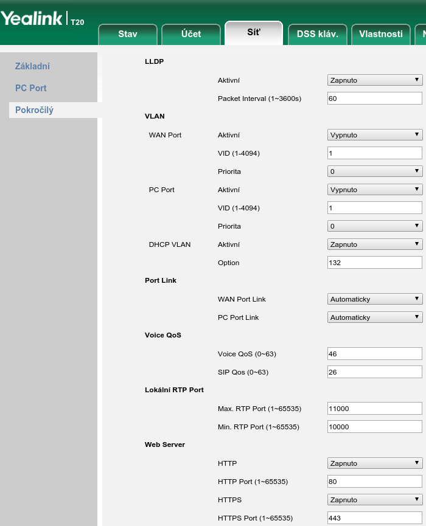
Task: Click the HTTPS Port input field
Action: [375, 518]
